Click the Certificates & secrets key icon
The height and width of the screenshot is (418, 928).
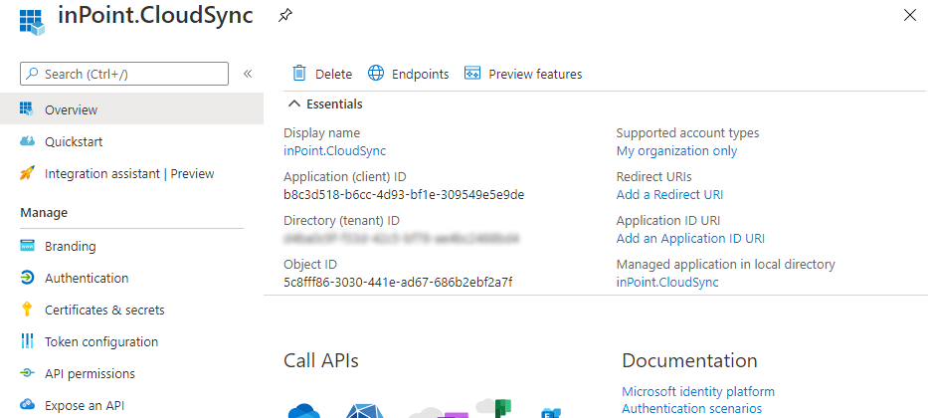(27, 310)
